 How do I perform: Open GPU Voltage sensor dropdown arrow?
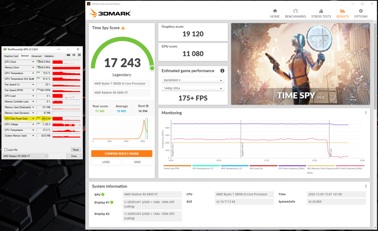pyautogui.click(x=33, y=124)
